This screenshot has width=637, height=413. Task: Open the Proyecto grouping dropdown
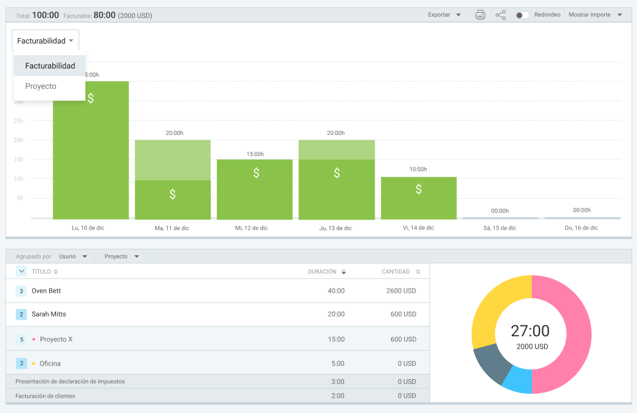(x=122, y=257)
